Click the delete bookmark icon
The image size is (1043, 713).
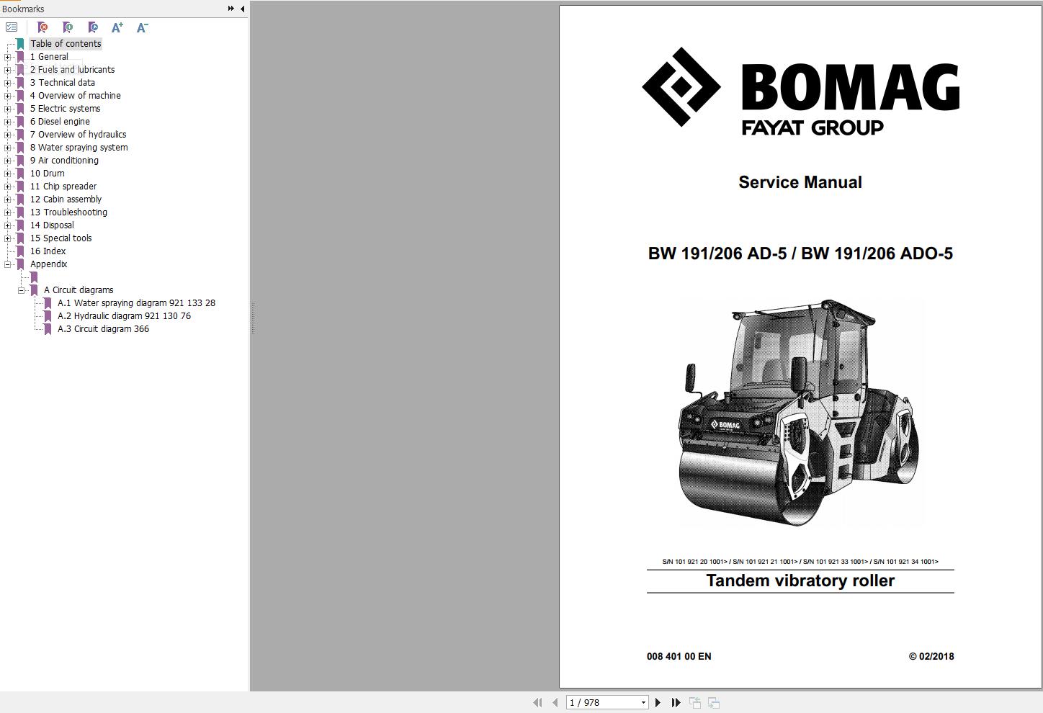click(42, 27)
